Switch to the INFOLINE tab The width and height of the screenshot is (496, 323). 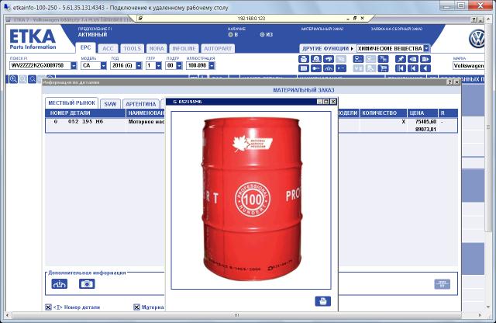tap(184, 48)
